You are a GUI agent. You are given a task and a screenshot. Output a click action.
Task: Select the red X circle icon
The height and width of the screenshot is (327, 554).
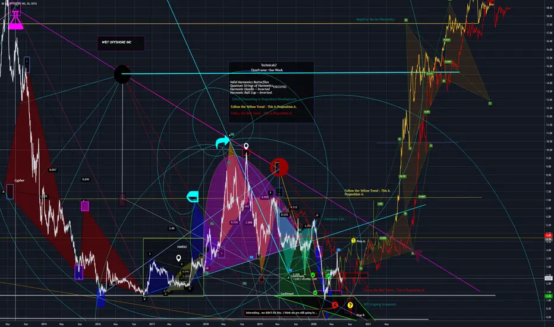tap(335, 304)
